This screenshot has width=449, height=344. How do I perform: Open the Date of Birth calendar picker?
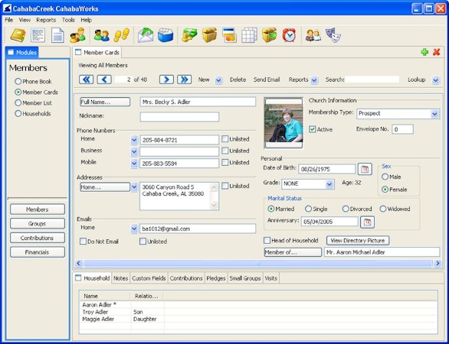click(x=365, y=169)
